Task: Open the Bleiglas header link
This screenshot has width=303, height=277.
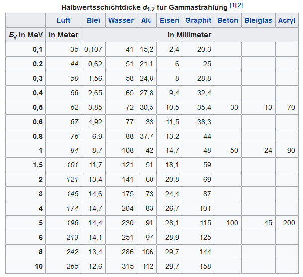Action: click(x=258, y=20)
